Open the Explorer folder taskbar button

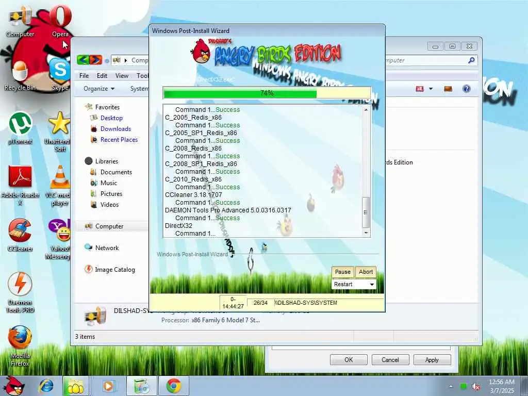click(76, 386)
